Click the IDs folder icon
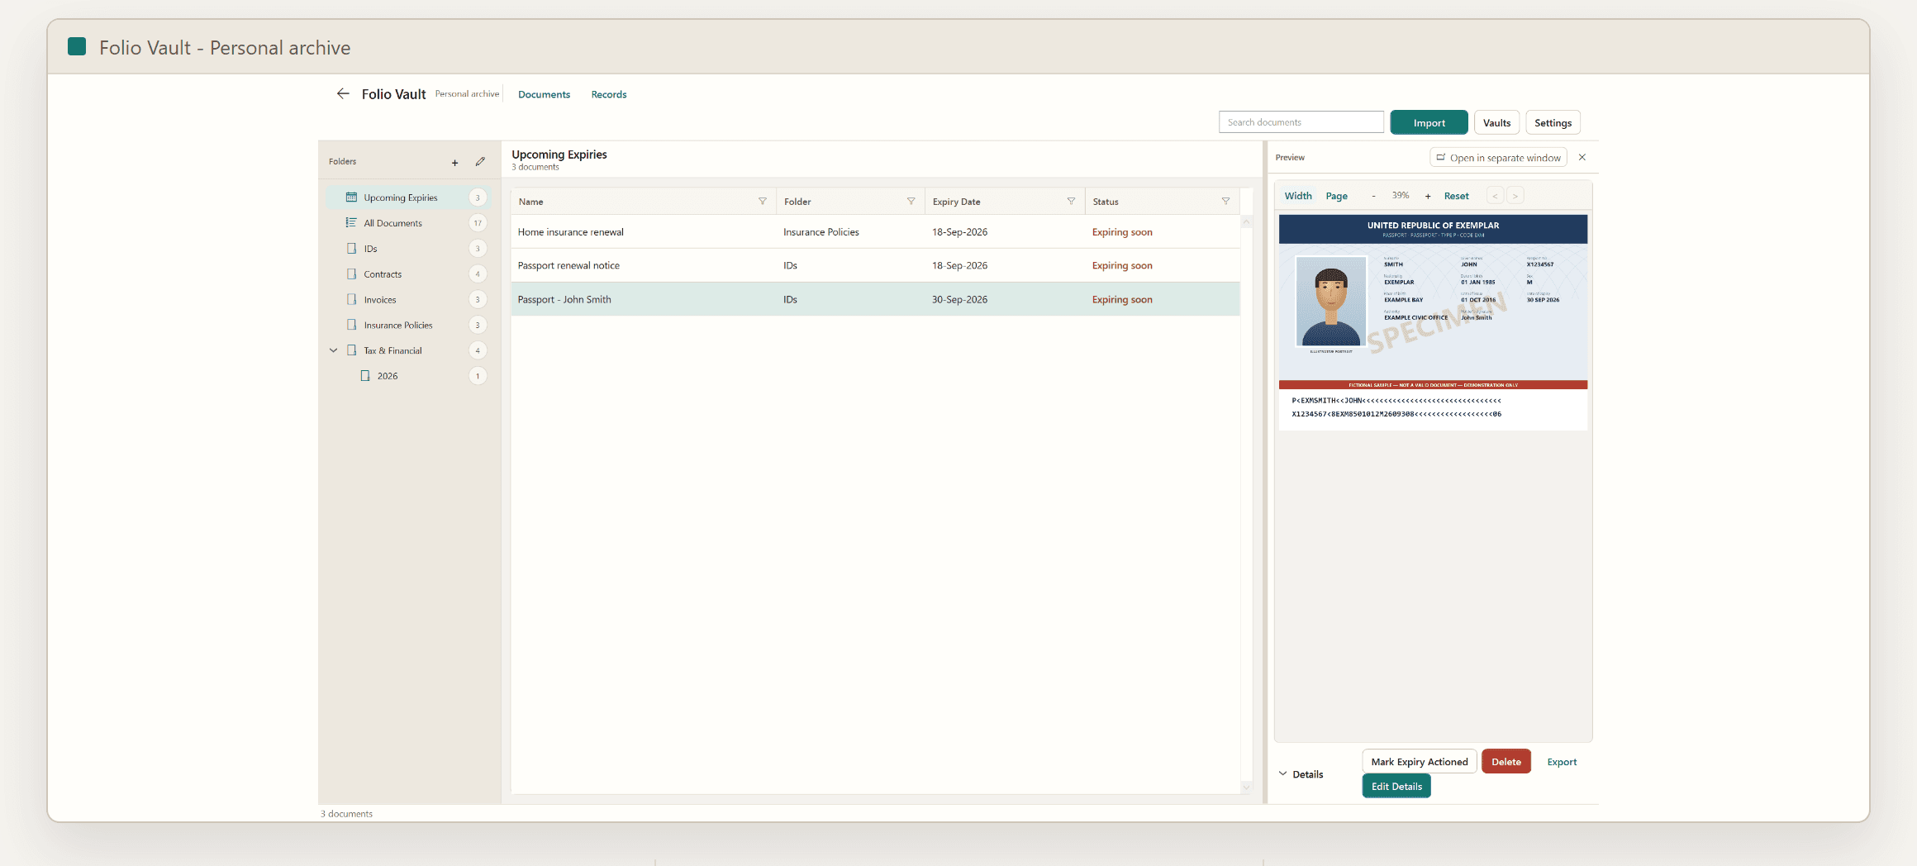1917x866 pixels. click(351, 249)
